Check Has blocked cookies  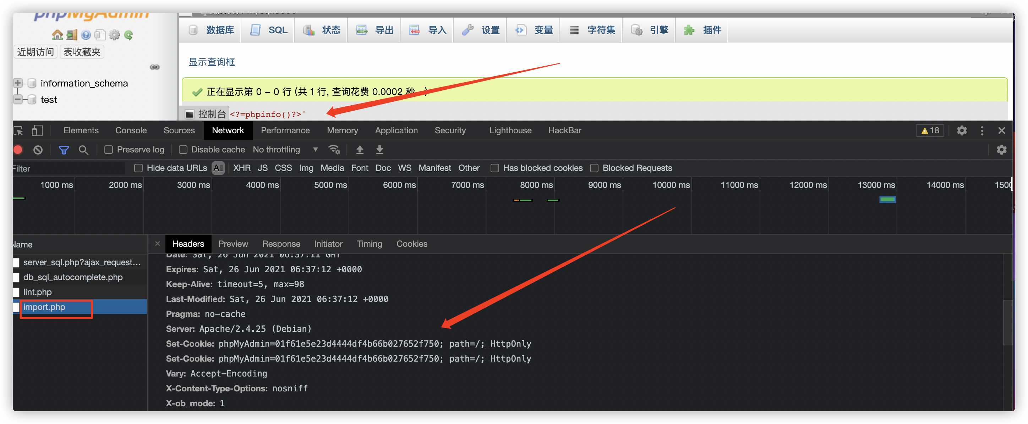(494, 168)
